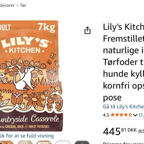Click the product title starting 'Lily's Kitch'
Screen dimensions: 144x144
click(x=124, y=62)
